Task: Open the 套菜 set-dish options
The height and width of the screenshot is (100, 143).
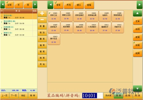Action: pos(42,52)
